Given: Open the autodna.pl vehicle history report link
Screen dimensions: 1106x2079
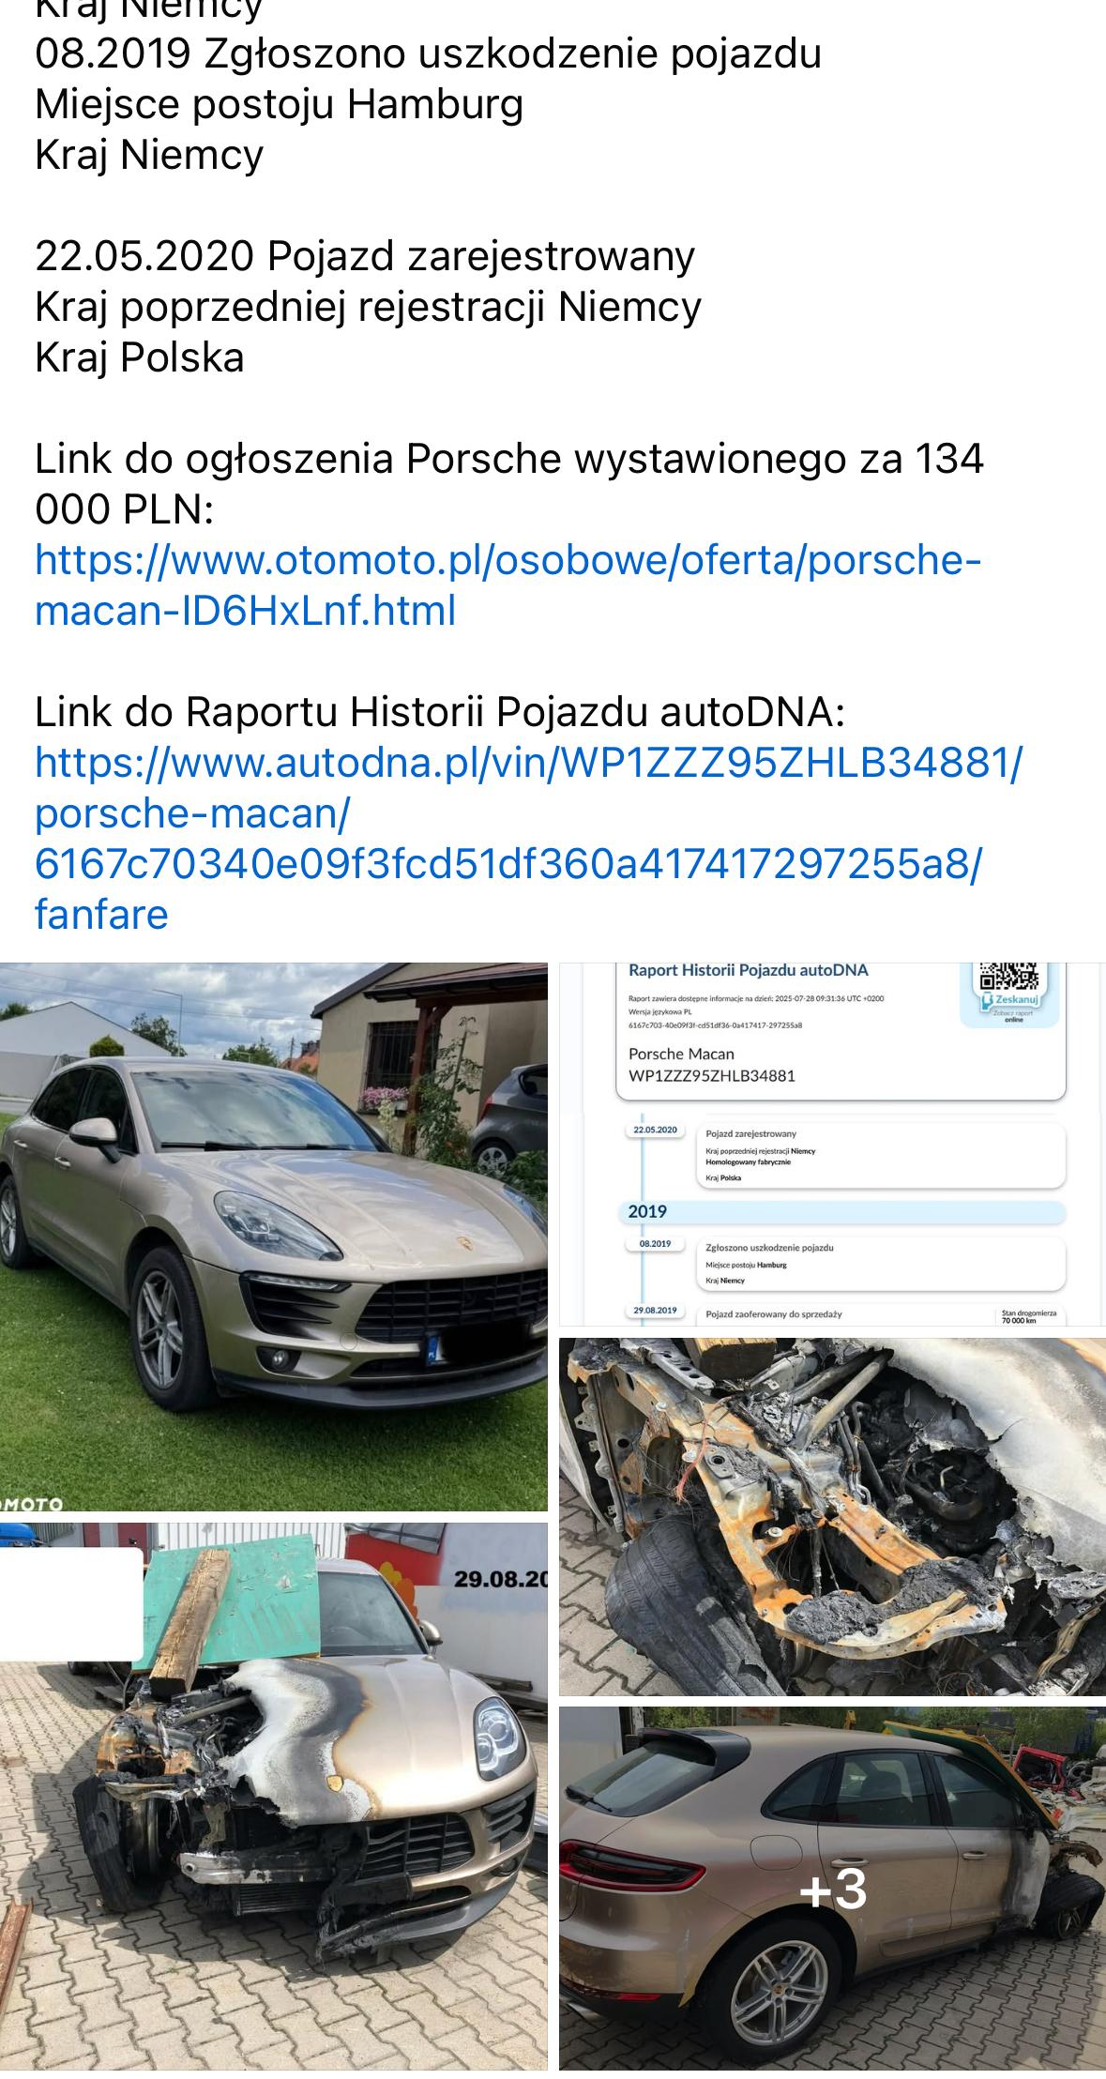Looking at the screenshot, I should (528, 838).
